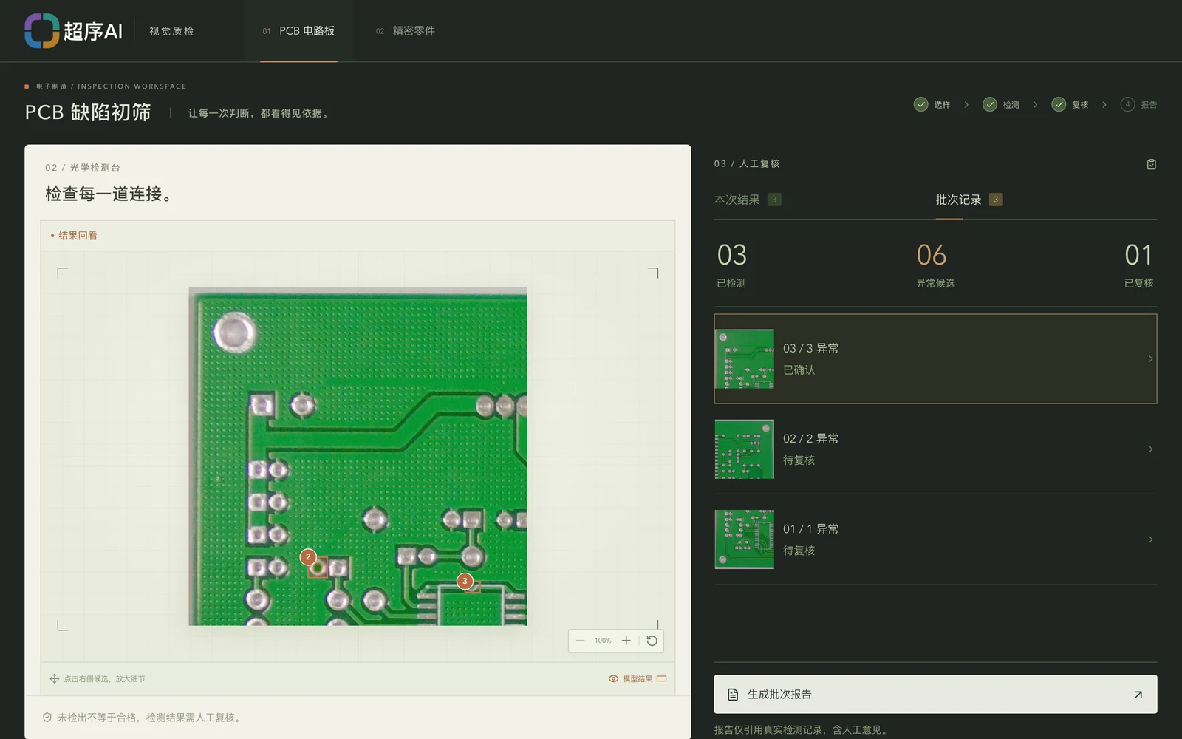Go to step 4 报告
Screen dimensions: 1182x739
(1138, 104)
